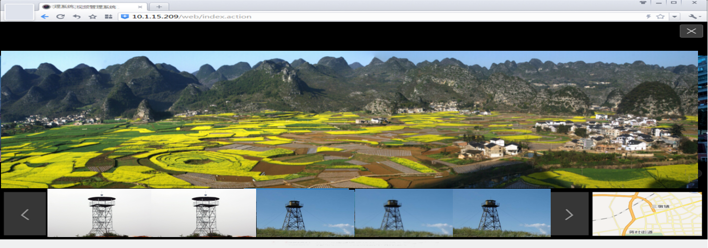The image size is (708, 248).
Task: Open the wrench tools menu
Action: pos(694,16)
